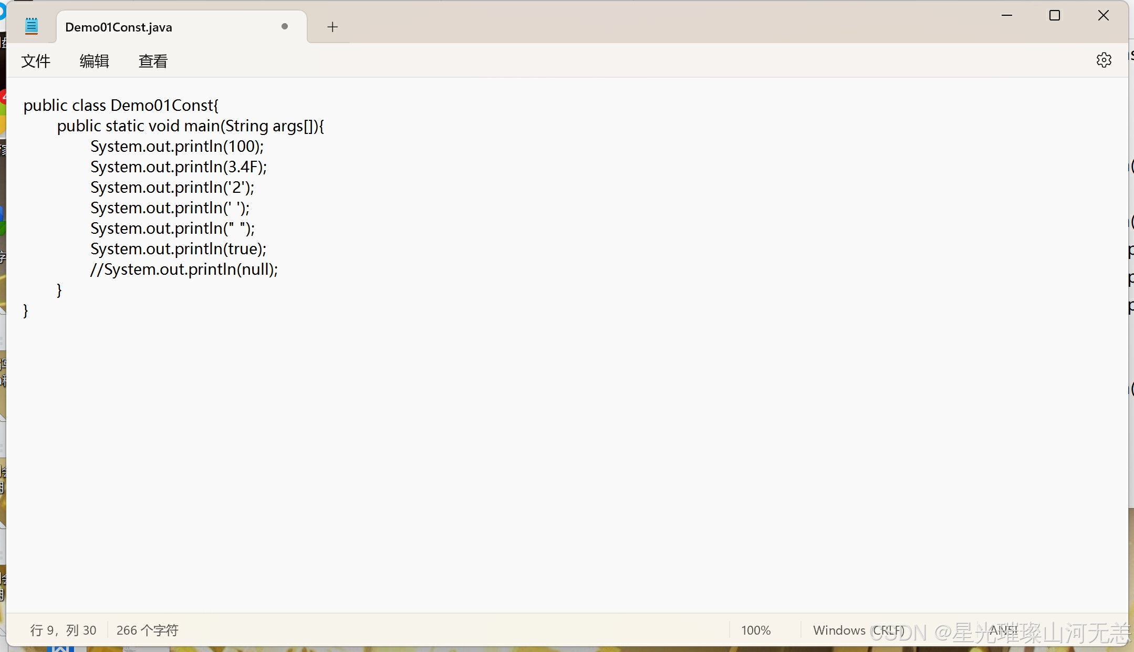
Task: Click on the class declaration line
Action: coord(121,106)
